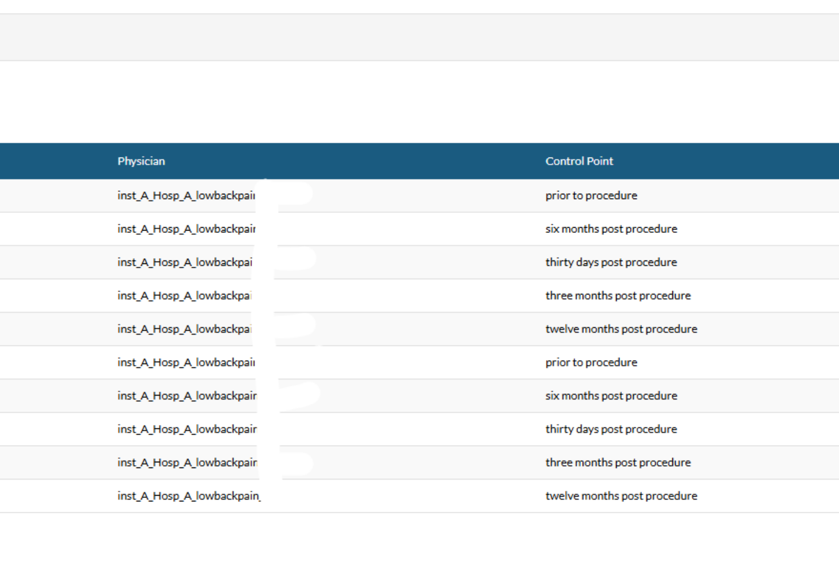Select the second 'thirty days post procedure' cell
Viewport: 839px width, 575px height.
point(611,429)
